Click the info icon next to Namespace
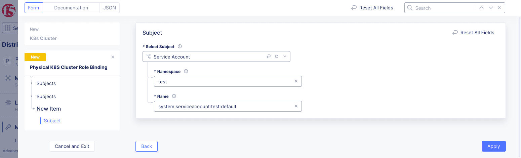Screen dimensions: 521x158 click(186, 71)
